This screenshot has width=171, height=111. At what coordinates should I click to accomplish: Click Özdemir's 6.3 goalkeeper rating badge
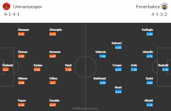(x=6, y=70)
